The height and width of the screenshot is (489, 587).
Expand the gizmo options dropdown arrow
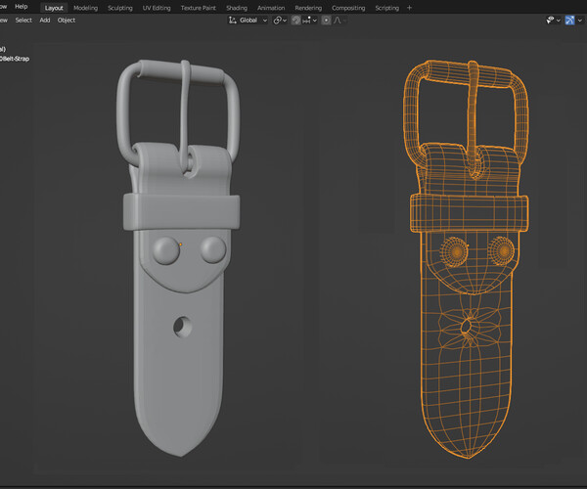[x=580, y=21]
